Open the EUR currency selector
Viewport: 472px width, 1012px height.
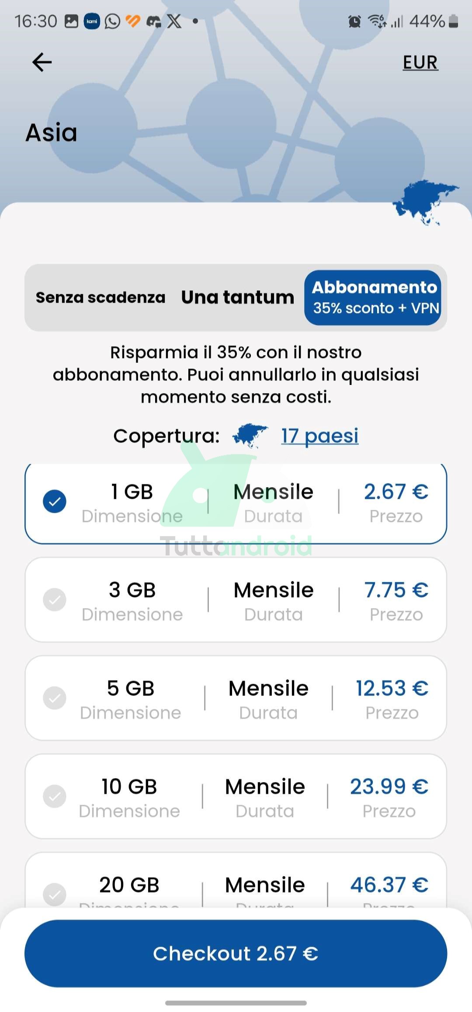(x=420, y=62)
